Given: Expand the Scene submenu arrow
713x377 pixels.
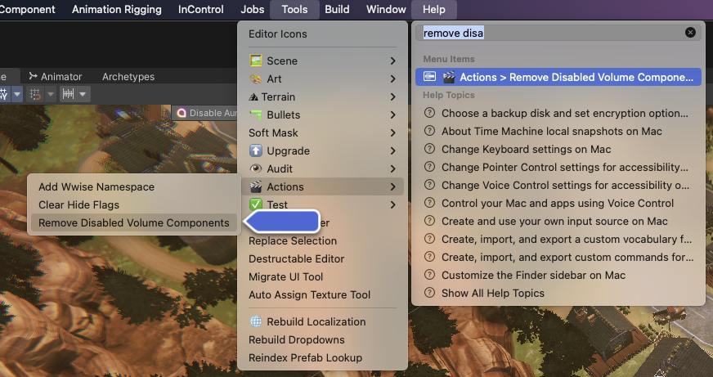Looking at the screenshot, I should 392,61.
